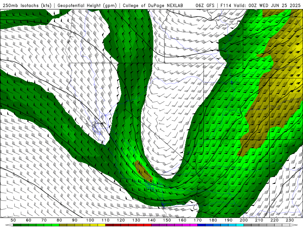Click the 90 knot color scale label

pyautogui.click(x=75, y=220)
